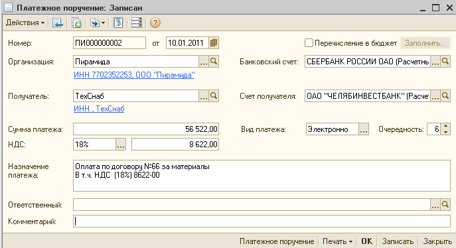Screen dimensions: 456x248
Task: Click the Комментарий input field
Action: pyautogui.click(x=262, y=221)
